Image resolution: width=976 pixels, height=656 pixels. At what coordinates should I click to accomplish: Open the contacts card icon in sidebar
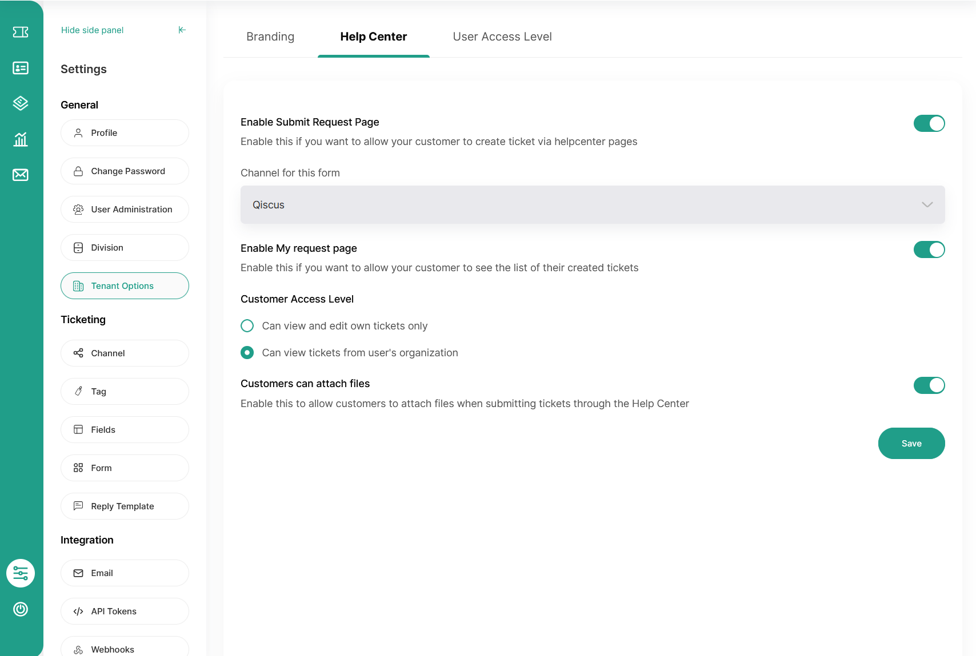pos(21,68)
